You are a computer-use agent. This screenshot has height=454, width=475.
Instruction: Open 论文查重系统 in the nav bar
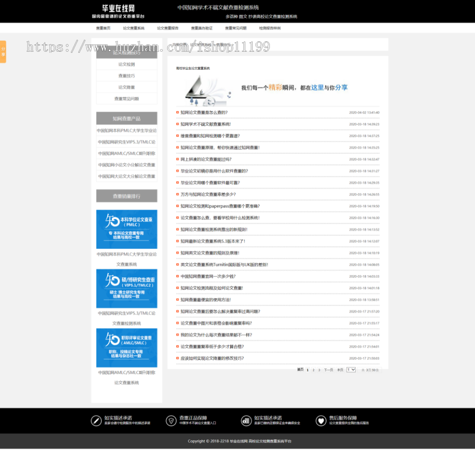coord(134,28)
